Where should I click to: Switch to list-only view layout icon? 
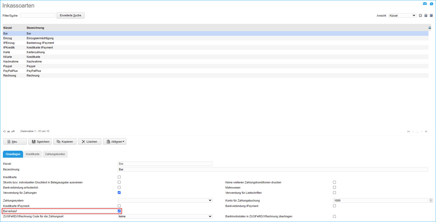[420, 16]
